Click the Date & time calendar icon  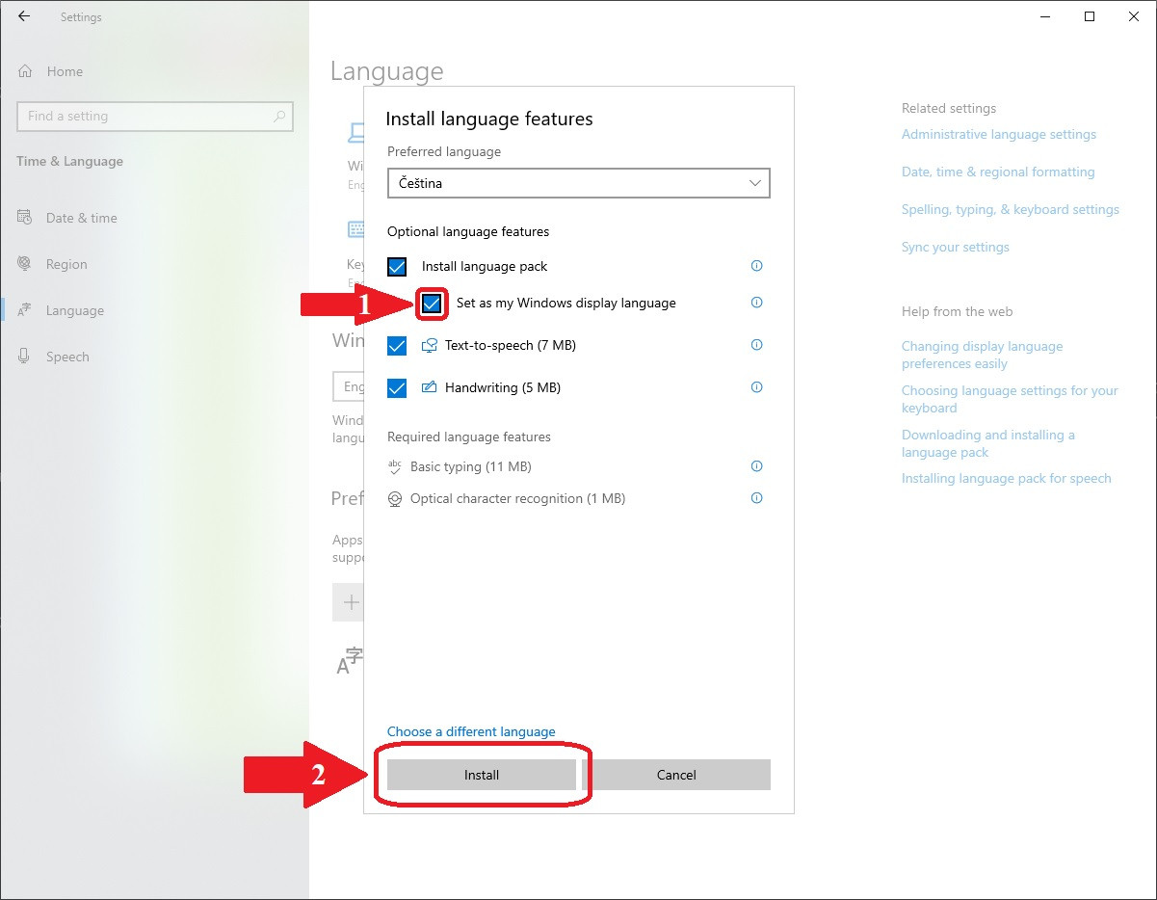(x=25, y=218)
